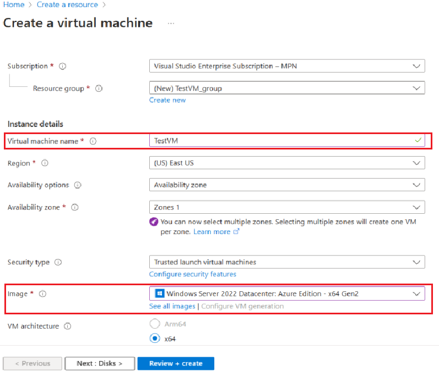The height and width of the screenshot is (377, 439).
Task: Open the Resource group dropdown
Action: coord(287,88)
